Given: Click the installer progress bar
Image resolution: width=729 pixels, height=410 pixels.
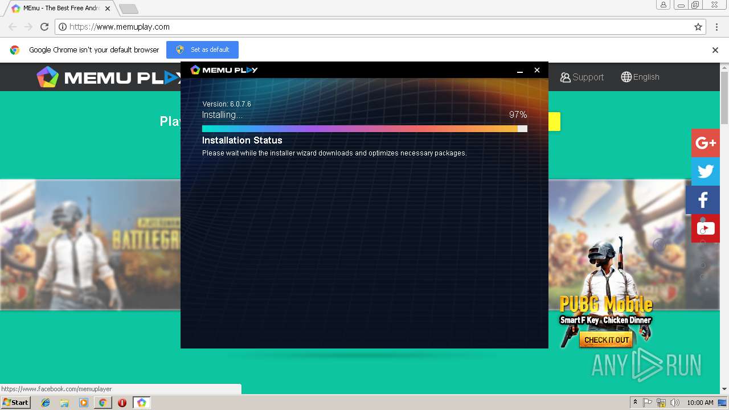Looking at the screenshot, I should (364, 129).
